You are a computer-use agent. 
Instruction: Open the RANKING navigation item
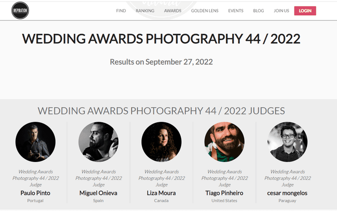[145, 11]
